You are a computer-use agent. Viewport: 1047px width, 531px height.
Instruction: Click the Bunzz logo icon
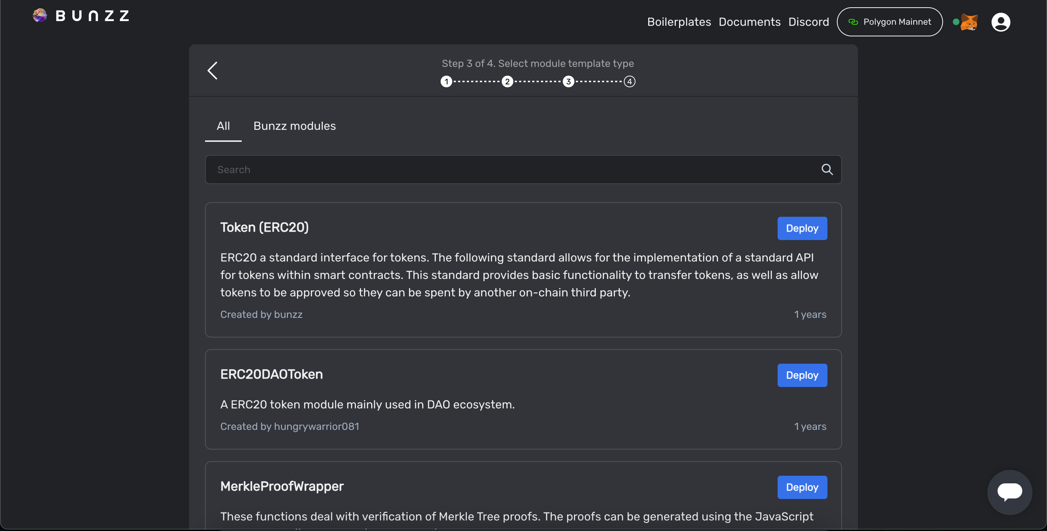40,15
